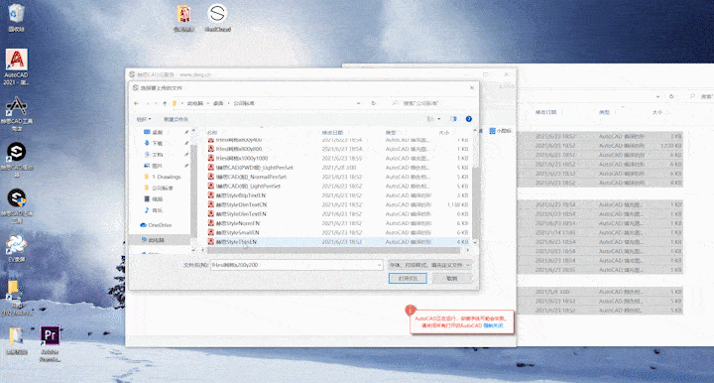This screenshot has height=383, width=714.
Task: Click 强制关闭 link in the warning popup
Action: [x=493, y=325]
